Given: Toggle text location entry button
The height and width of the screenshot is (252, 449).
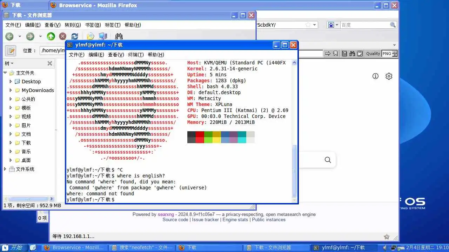Looking at the screenshot, I should coord(11,50).
